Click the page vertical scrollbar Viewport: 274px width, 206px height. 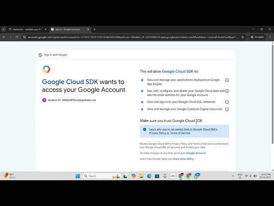pyautogui.click(x=273, y=94)
